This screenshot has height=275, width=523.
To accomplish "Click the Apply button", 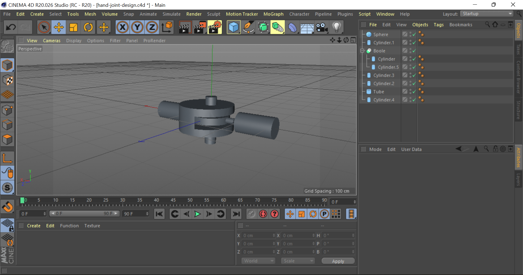I will click(338, 261).
